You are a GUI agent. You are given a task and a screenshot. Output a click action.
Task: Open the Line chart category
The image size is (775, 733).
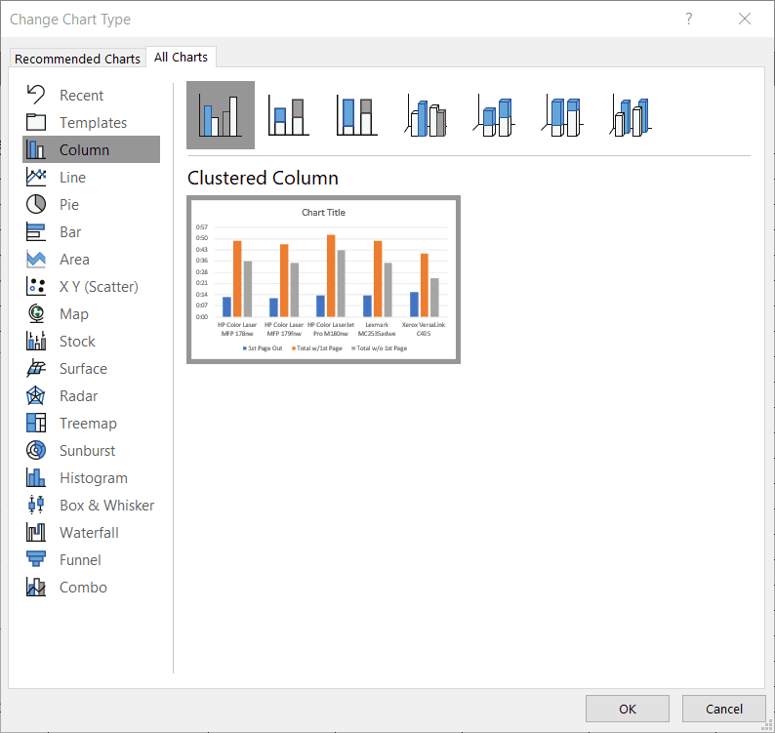pos(72,178)
